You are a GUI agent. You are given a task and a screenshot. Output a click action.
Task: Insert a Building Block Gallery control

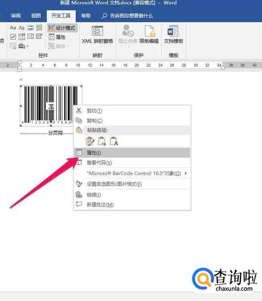[x=39, y=28]
